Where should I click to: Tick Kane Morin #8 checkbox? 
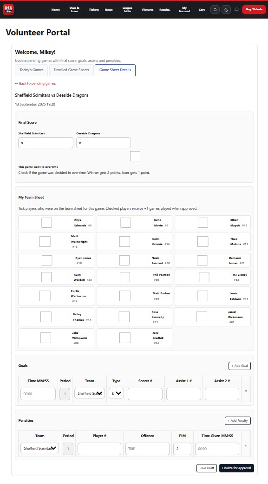pyautogui.click(x=125, y=223)
